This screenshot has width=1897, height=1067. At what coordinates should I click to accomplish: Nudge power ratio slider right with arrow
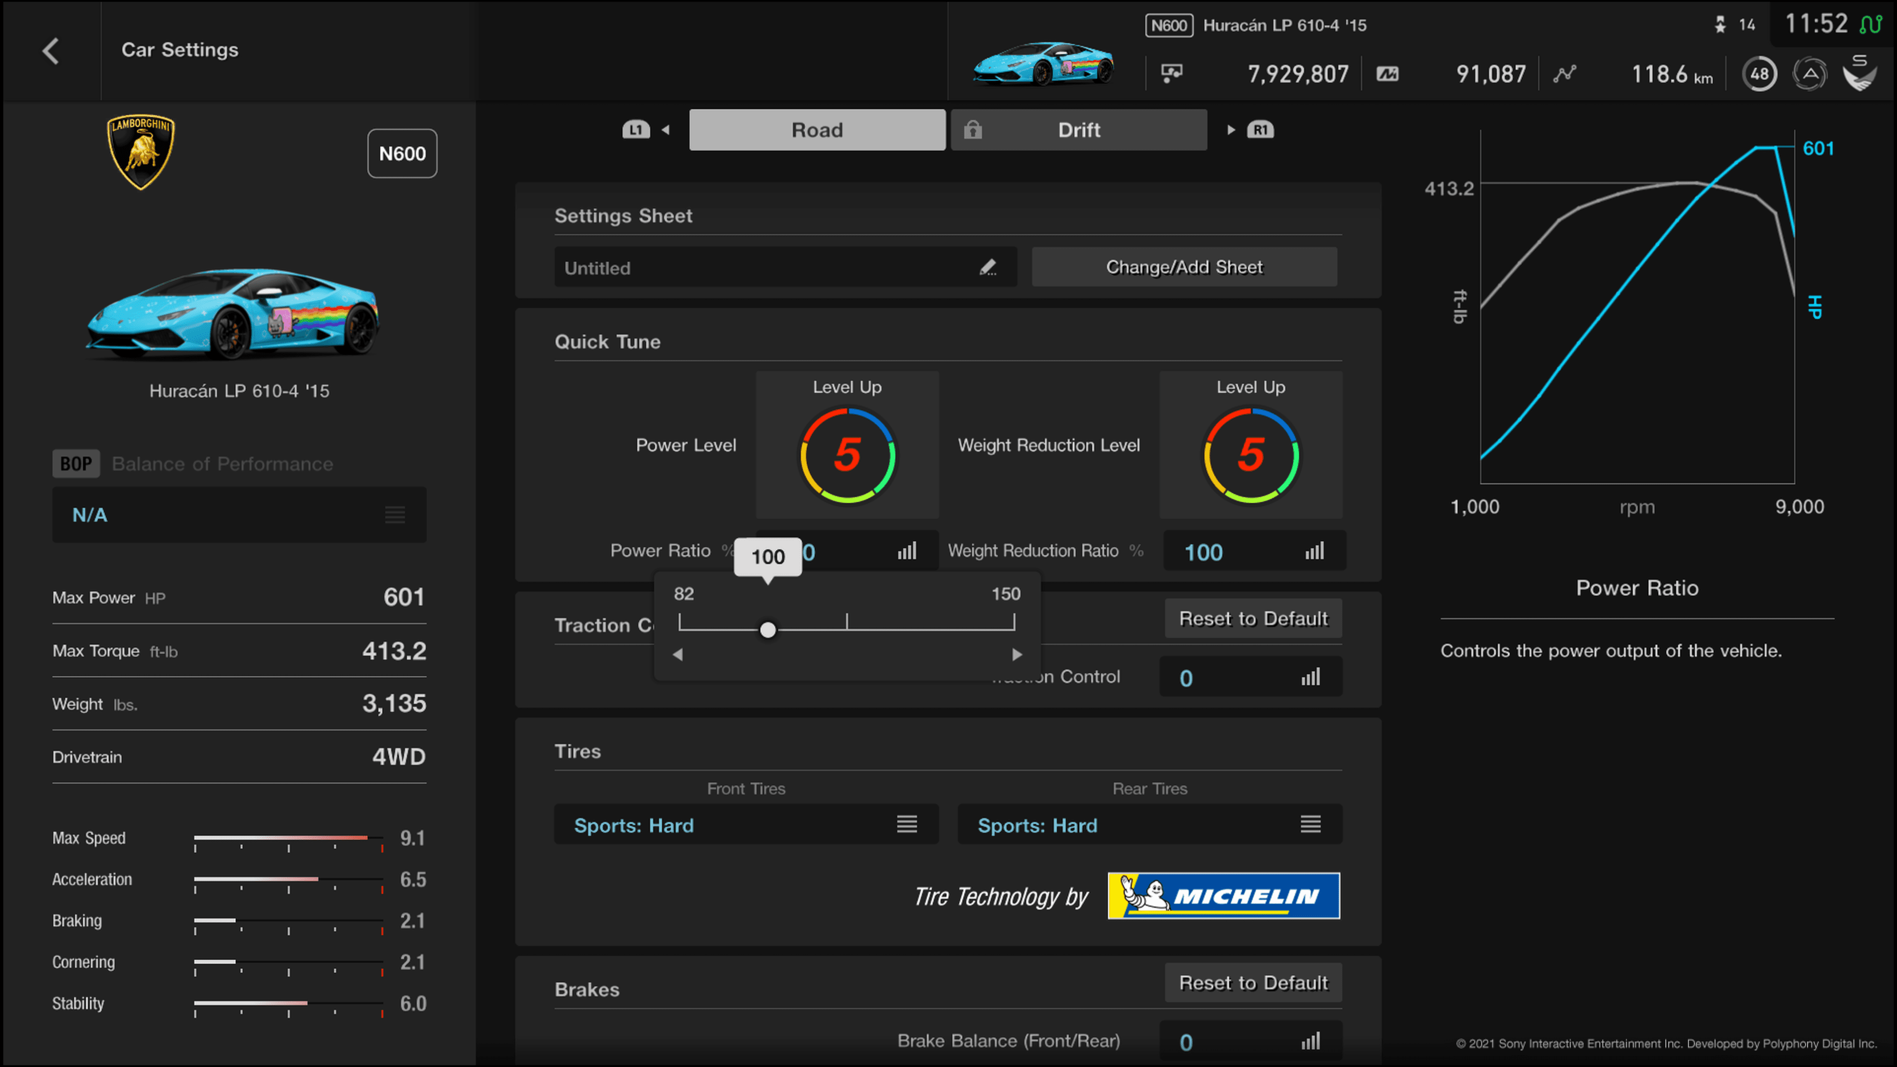pyautogui.click(x=1017, y=654)
